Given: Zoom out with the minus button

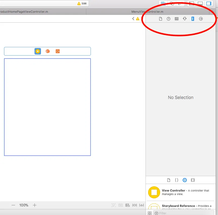Looking at the screenshot, I should click(13, 205).
